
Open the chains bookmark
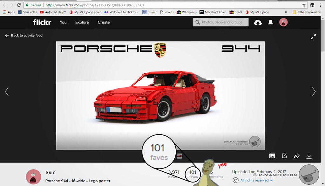click(x=167, y=12)
